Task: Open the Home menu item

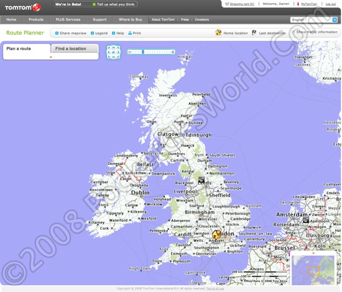Action: coord(11,19)
